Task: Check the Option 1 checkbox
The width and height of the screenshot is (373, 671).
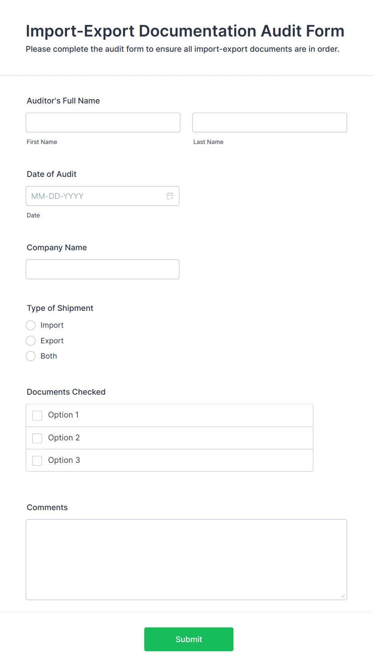Action: (x=37, y=416)
